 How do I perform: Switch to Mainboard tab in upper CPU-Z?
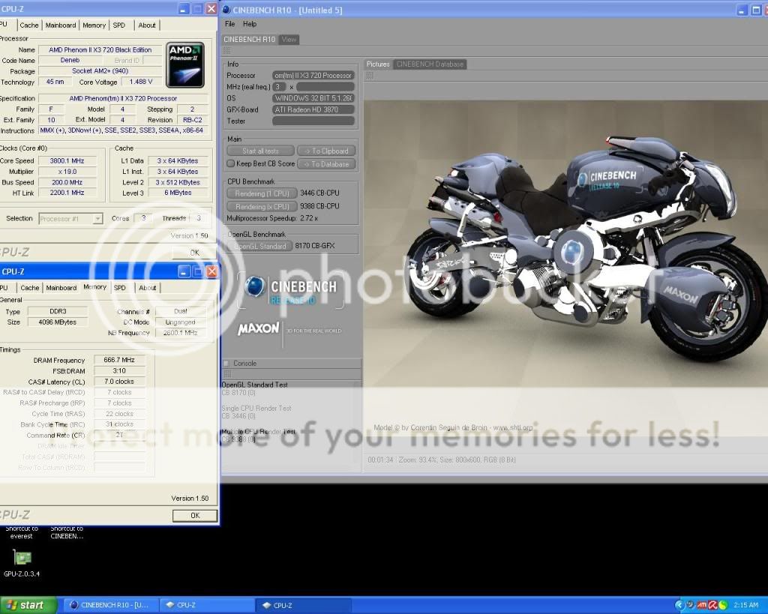(x=61, y=25)
